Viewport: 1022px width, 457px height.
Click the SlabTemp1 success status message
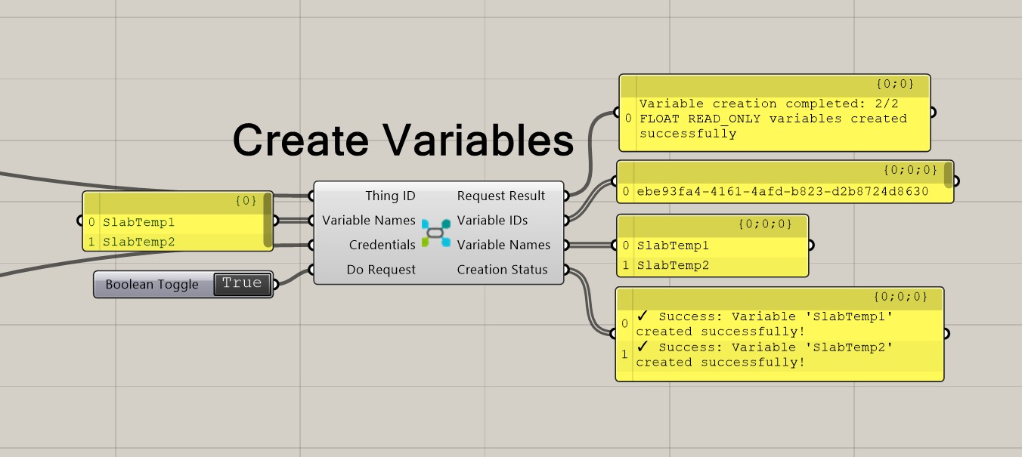click(763, 324)
